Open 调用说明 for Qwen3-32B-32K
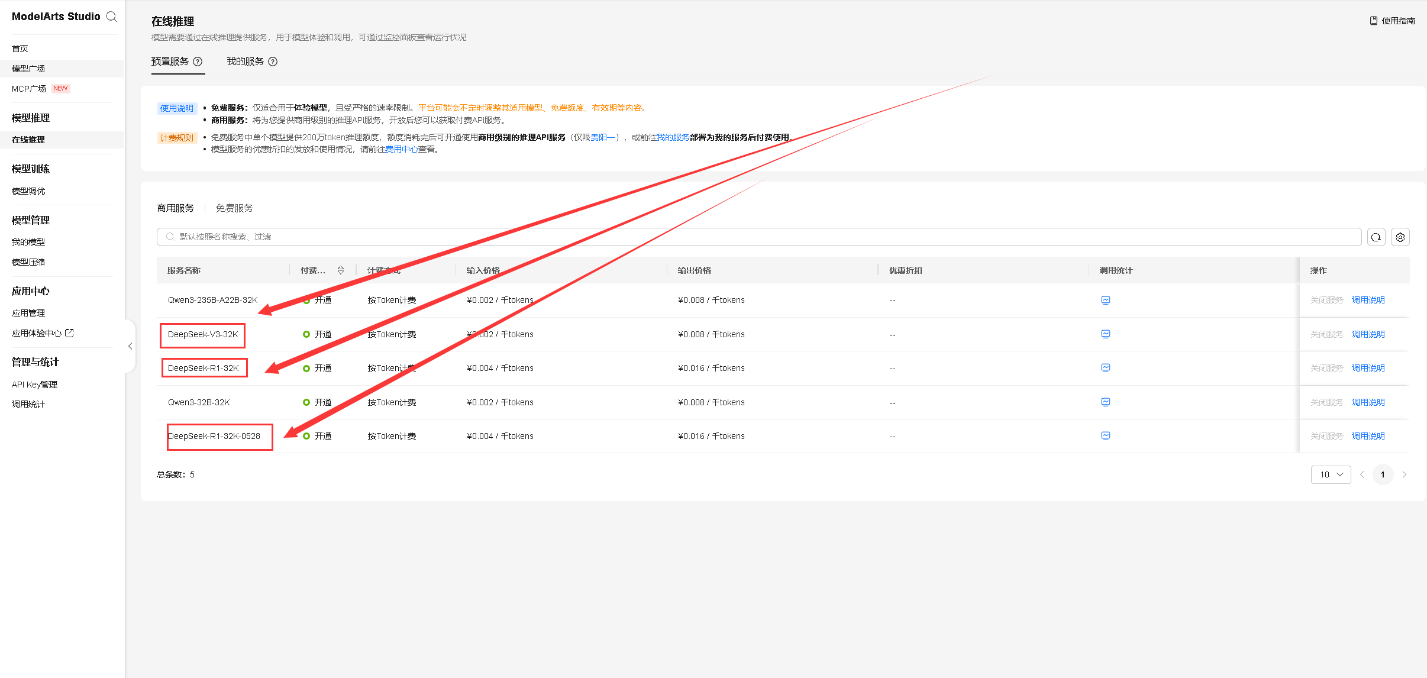This screenshot has width=1427, height=678. pyautogui.click(x=1368, y=402)
